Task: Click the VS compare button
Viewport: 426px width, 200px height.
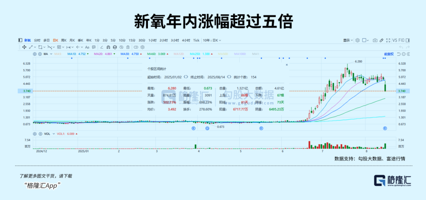Action: click(394, 40)
